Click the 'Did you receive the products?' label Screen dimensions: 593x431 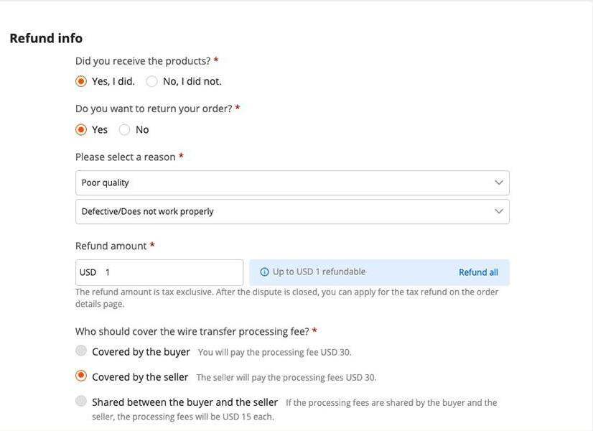point(143,61)
